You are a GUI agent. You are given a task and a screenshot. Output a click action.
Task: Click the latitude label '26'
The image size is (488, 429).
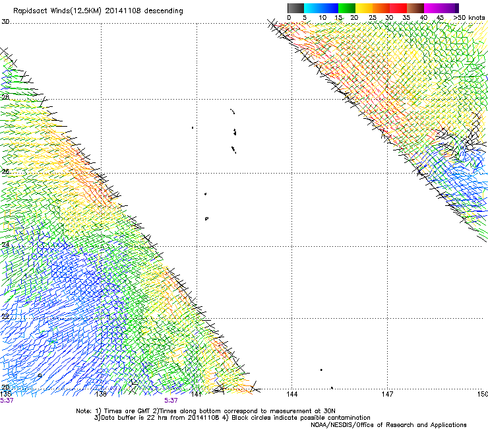click(x=5, y=172)
